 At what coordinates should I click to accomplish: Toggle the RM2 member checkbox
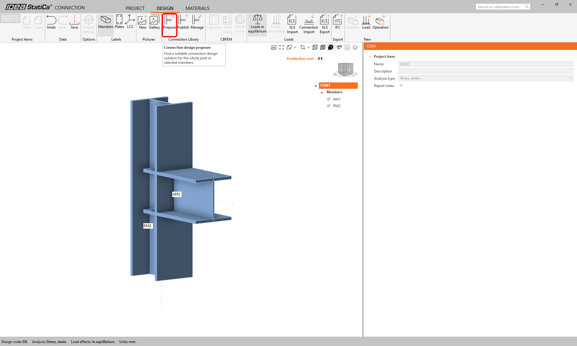(x=329, y=106)
